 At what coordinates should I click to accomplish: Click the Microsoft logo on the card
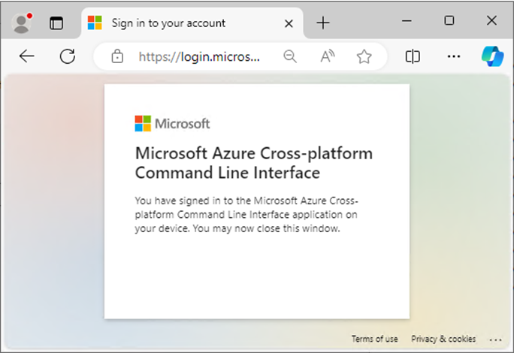172,124
